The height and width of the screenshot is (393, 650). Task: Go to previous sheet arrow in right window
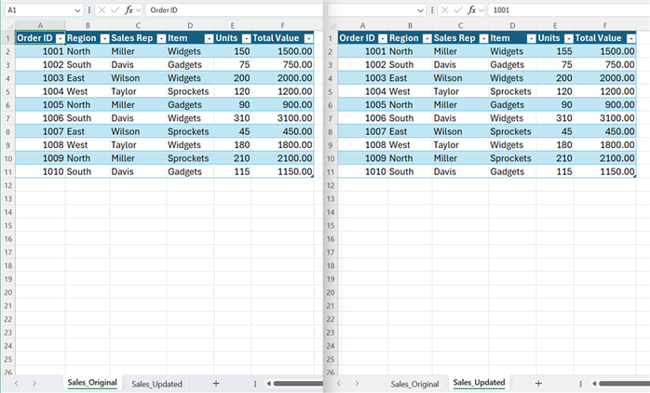point(339,384)
